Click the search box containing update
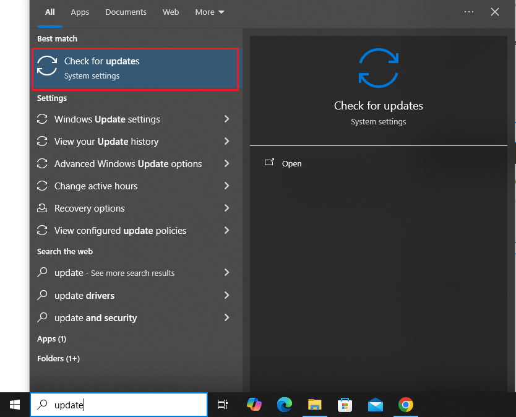 (119, 405)
